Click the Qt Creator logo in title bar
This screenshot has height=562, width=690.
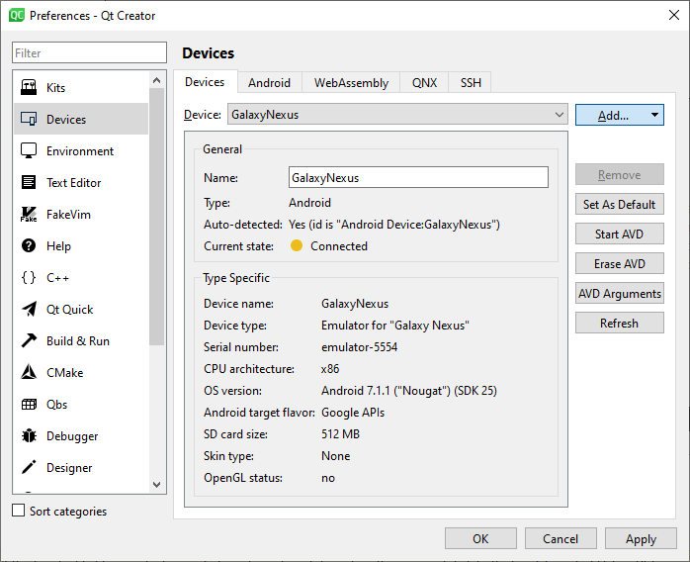(x=17, y=16)
